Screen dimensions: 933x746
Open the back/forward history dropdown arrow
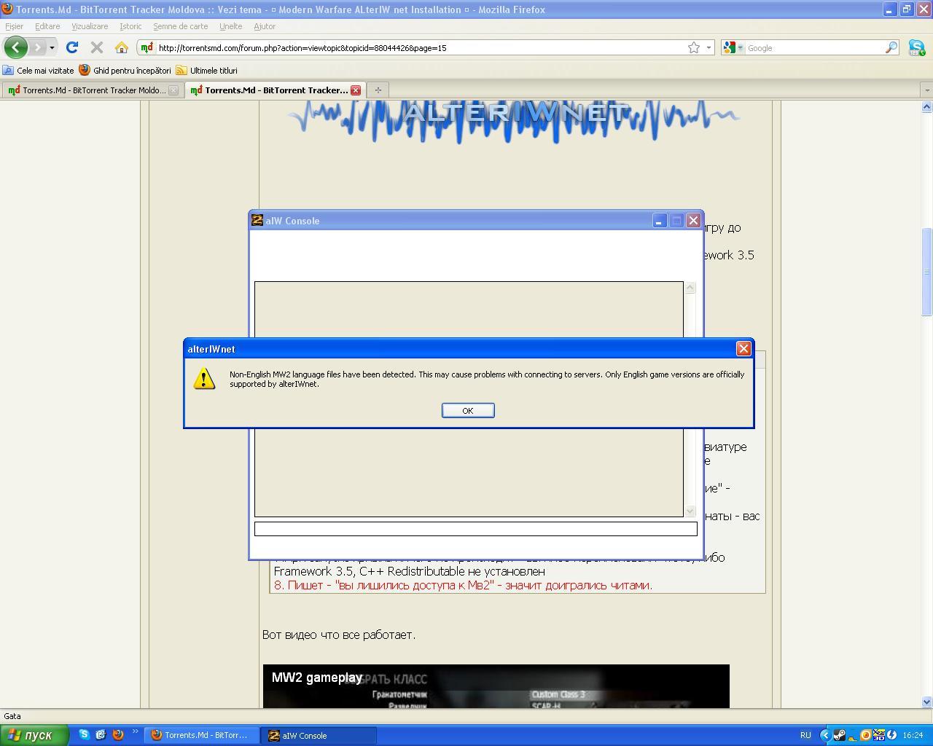point(52,47)
